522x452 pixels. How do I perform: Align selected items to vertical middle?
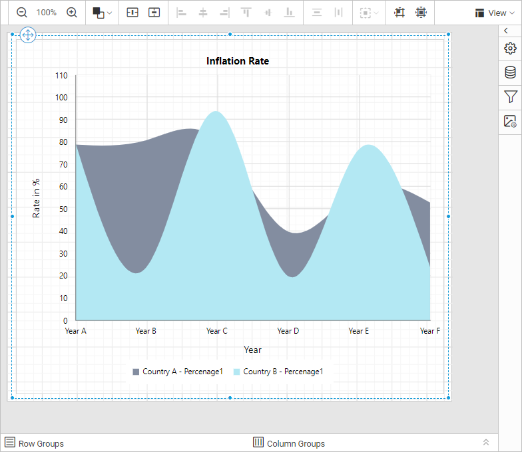(268, 13)
